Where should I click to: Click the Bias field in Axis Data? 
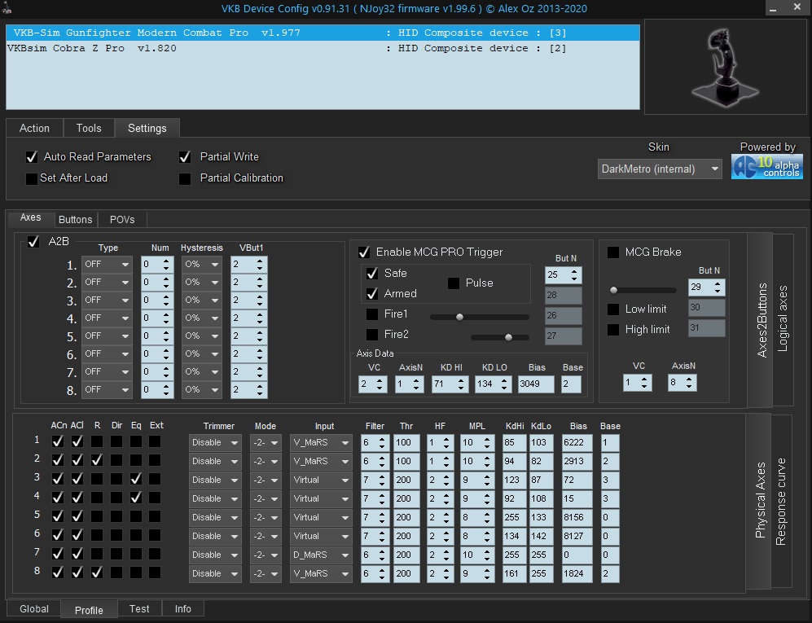click(x=535, y=384)
